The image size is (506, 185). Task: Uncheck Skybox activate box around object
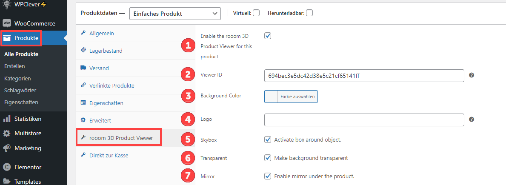click(268, 139)
